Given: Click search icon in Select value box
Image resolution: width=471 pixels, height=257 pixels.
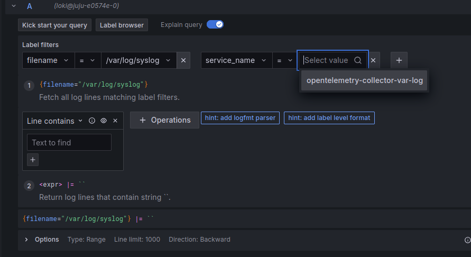Looking at the screenshot, I should coord(358,60).
